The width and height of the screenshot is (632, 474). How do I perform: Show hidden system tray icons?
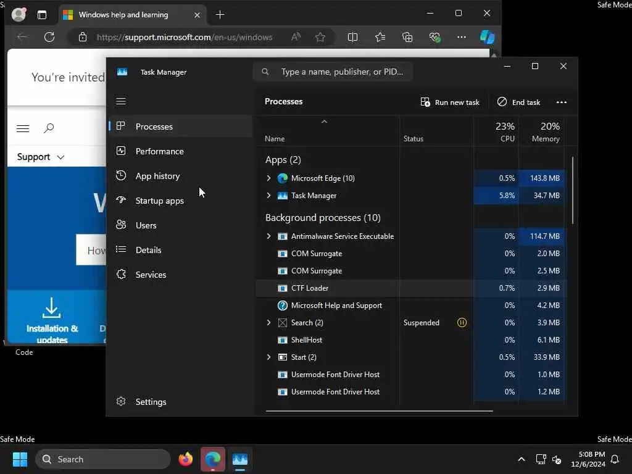click(x=521, y=459)
